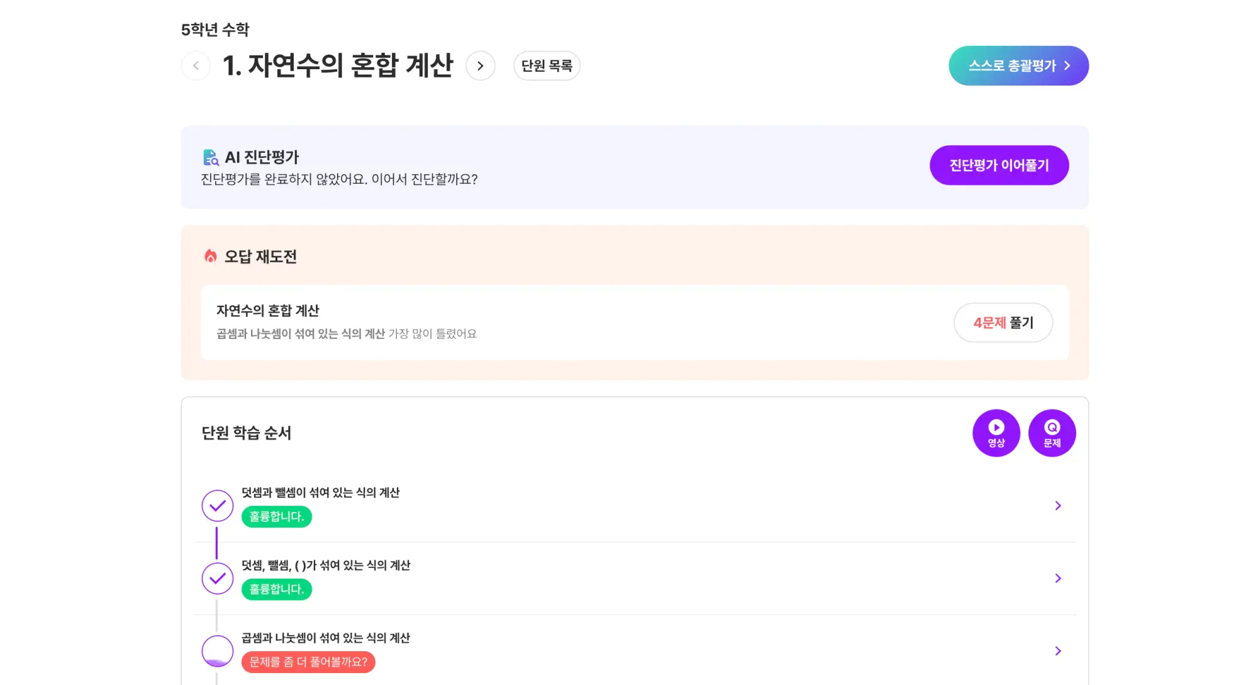Click the 훌륭합니다 badge on the first lesson
The image size is (1258, 685).
276,516
